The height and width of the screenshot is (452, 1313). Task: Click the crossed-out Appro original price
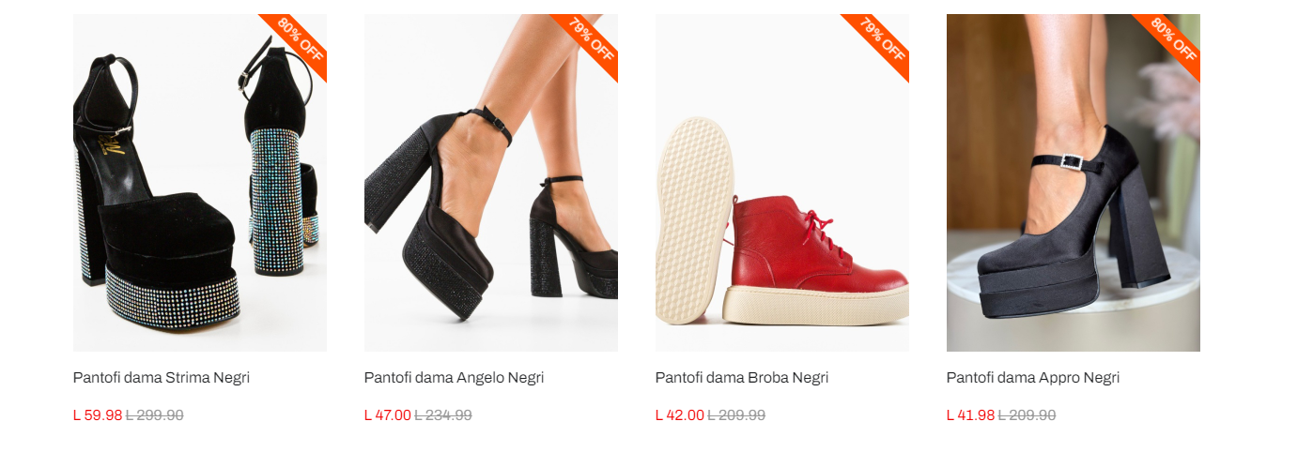pyautogui.click(x=1027, y=415)
